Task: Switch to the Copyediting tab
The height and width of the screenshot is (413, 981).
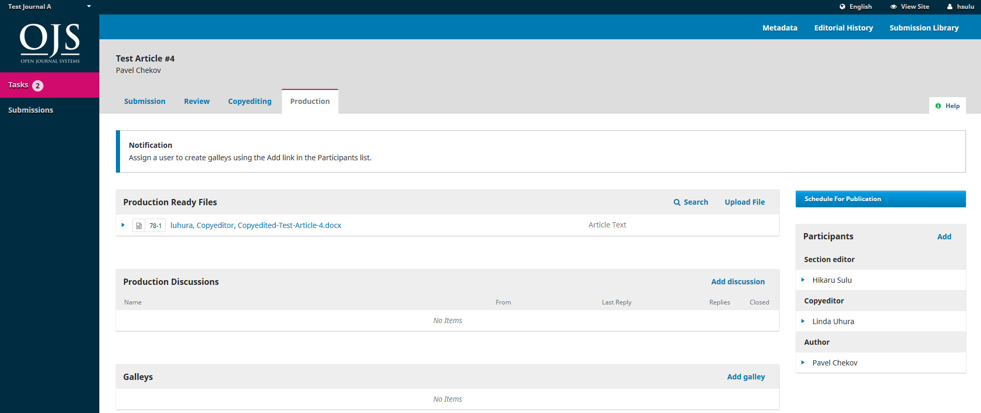Action: point(250,101)
